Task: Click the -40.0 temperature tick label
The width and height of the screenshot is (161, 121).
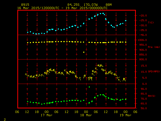Action: [143, 35]
